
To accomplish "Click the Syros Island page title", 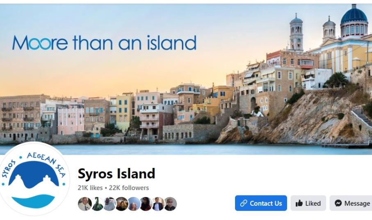I will tap(116, 174).
